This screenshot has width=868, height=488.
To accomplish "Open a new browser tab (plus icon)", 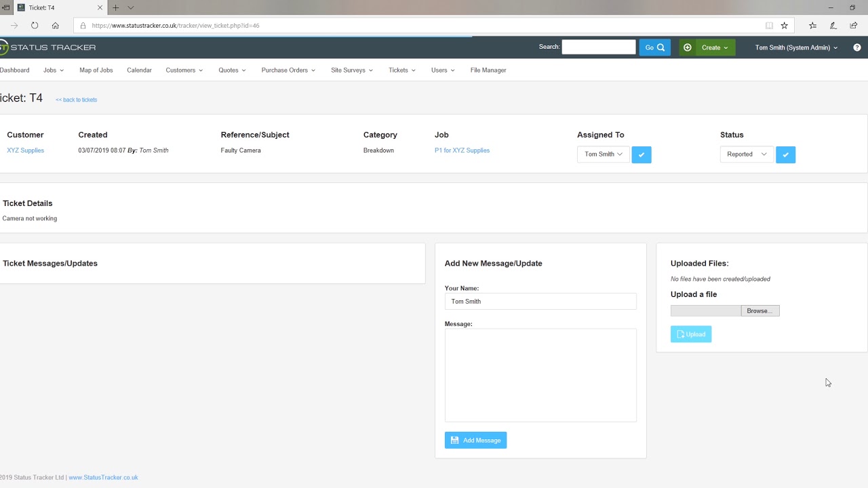I will coord(116,7).
